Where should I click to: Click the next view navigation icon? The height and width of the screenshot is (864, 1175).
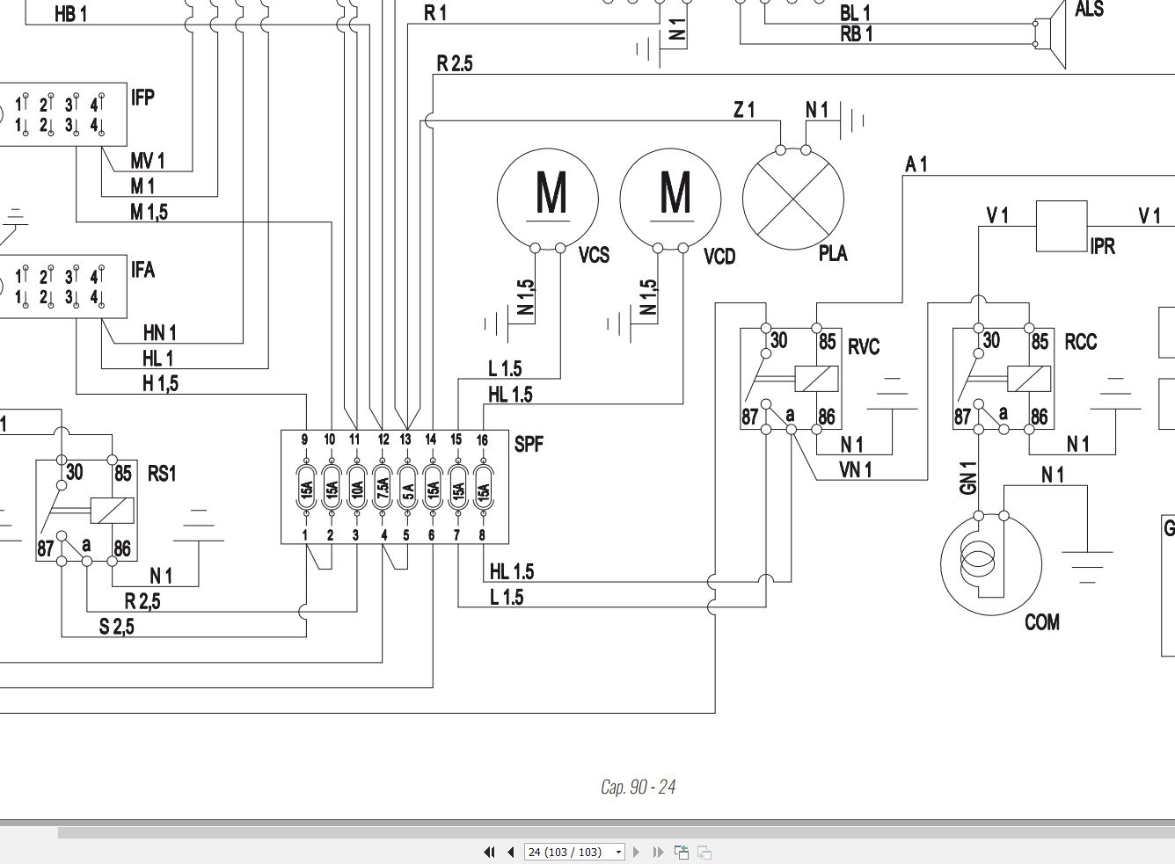point(704,852)
